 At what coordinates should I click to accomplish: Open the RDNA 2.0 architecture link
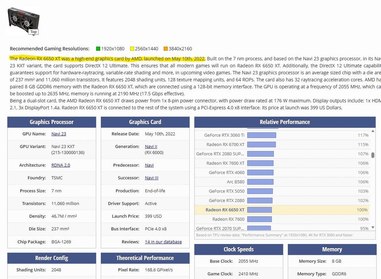pyautogui.click(x=60, y=165)
